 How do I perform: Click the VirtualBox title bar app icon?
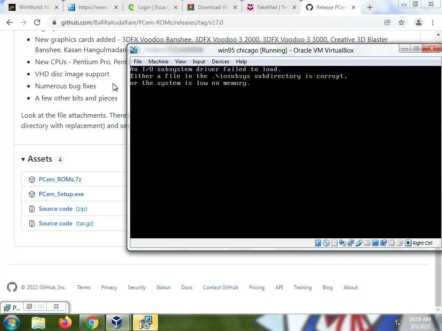coord(134,50)
